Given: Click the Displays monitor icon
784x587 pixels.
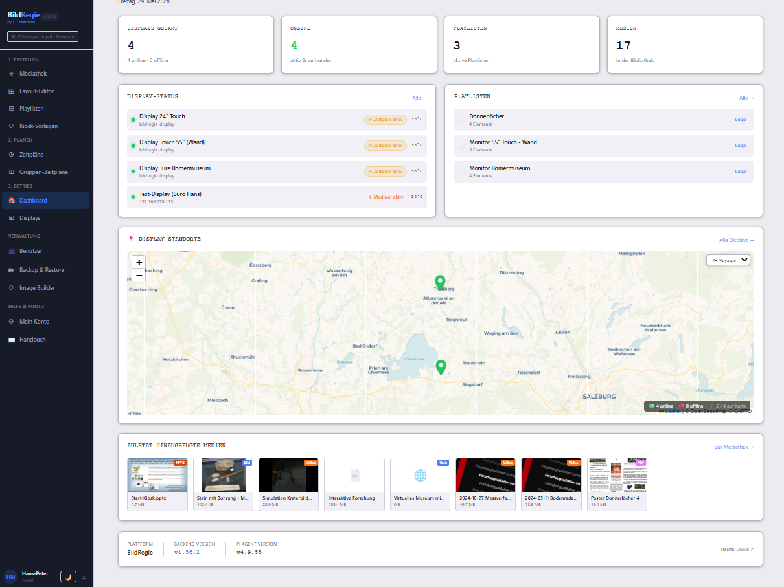Looking at the screenshot, I should pyautogui.click(x=11, y=218).
